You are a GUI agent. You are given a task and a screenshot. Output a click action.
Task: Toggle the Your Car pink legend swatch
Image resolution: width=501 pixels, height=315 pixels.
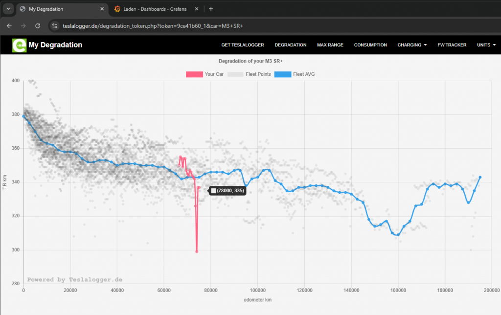tap(194, 74)
